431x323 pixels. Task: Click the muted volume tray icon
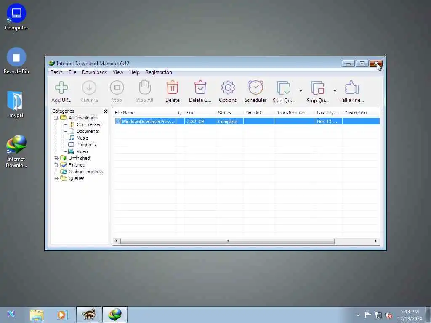(x=388, y=315)
